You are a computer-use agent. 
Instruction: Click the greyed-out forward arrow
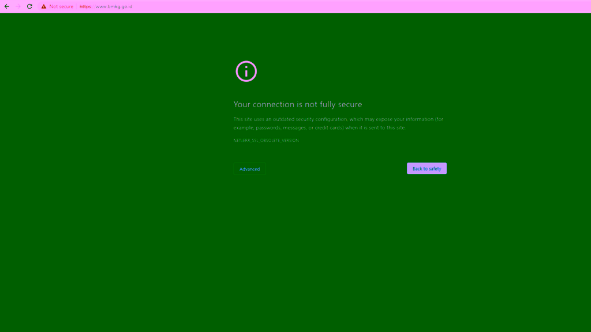tap(18, 6)
